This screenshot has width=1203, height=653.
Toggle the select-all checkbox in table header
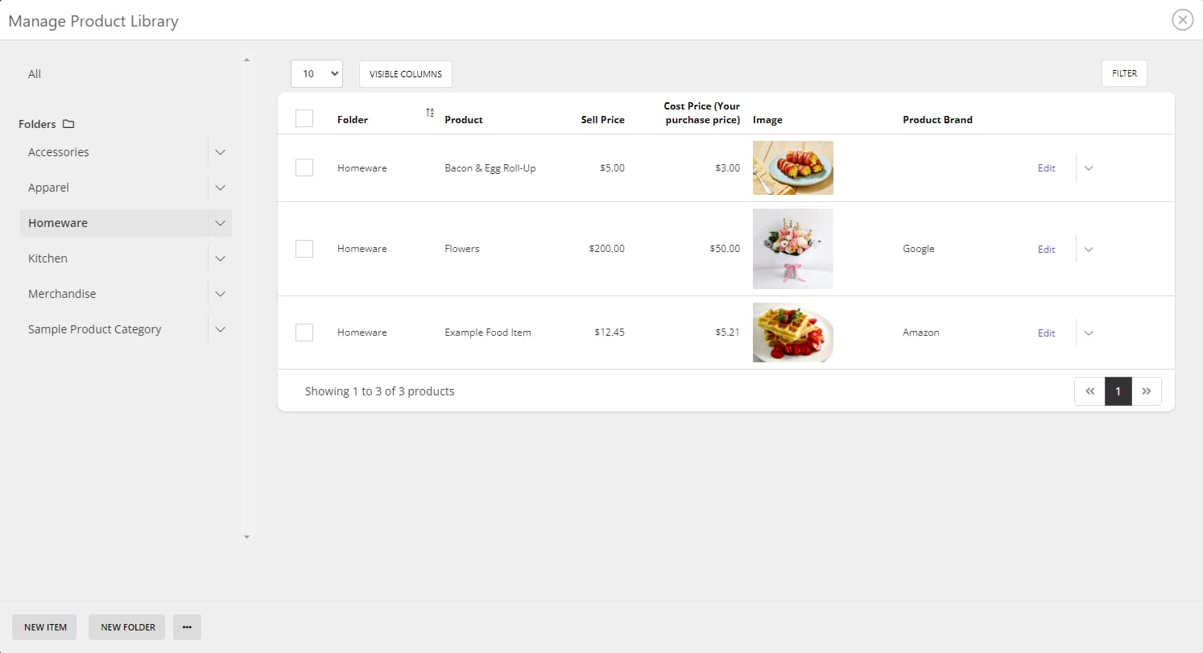304,118
